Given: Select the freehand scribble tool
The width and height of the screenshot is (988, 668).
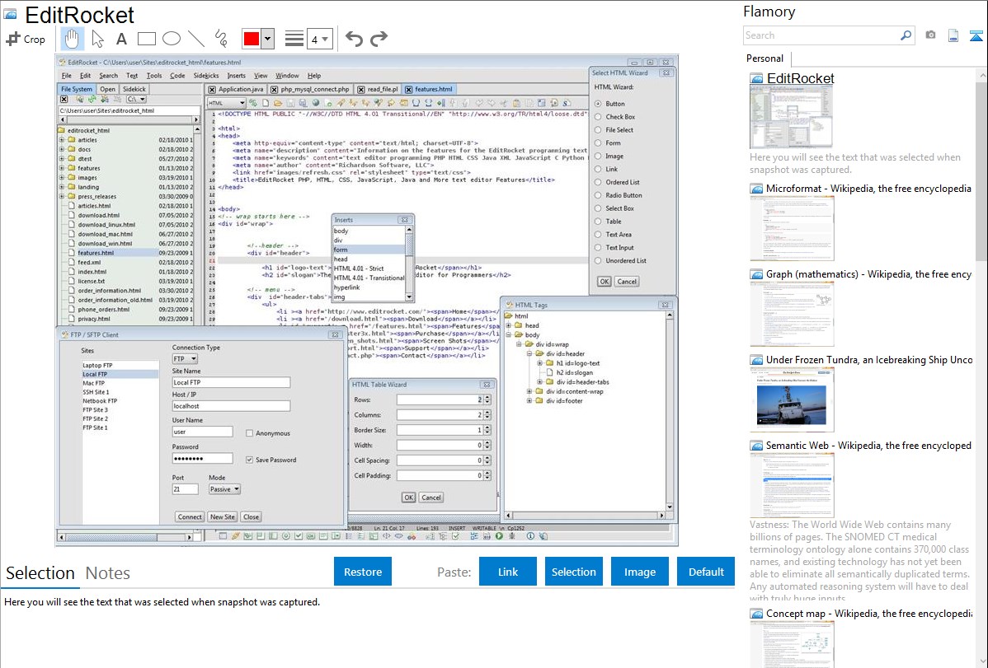Looking at the screenshot, I should (x=221, y=39).
